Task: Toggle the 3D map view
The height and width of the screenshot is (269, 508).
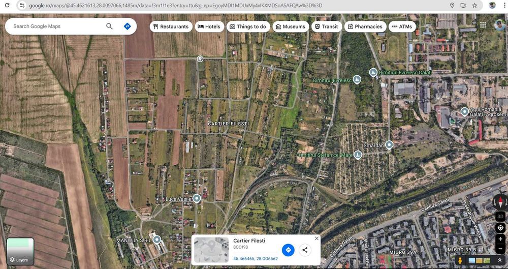Action: click(500, 217)
